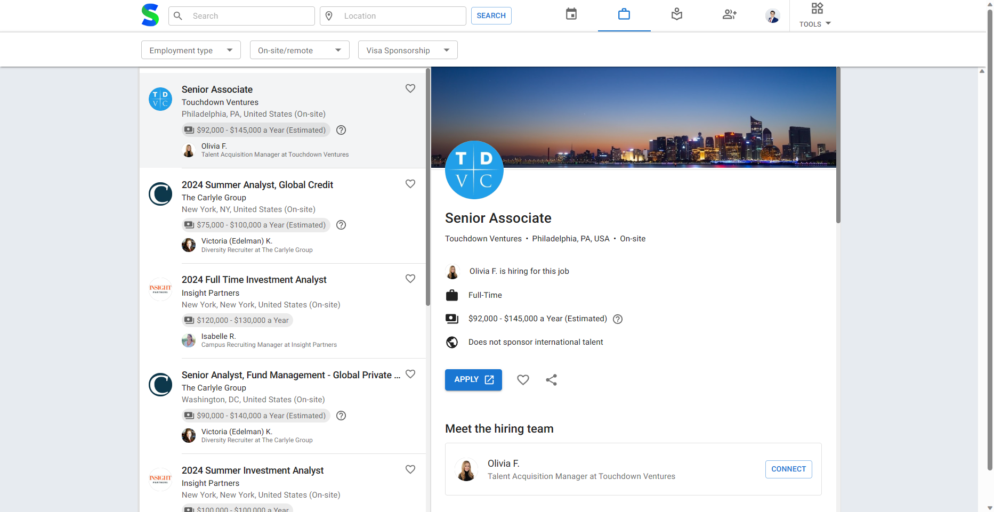Click Olivia F. avatar in list card
Image resolution: width=994 pixels, height=512 pixels.
(x=189, y=150)
